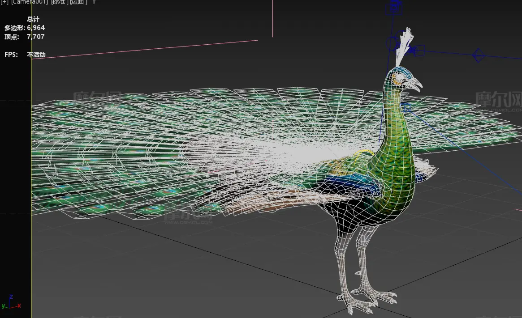Select the yellow spline on peacock's back
Screen dimensions: 522x318
pos(364,153)
